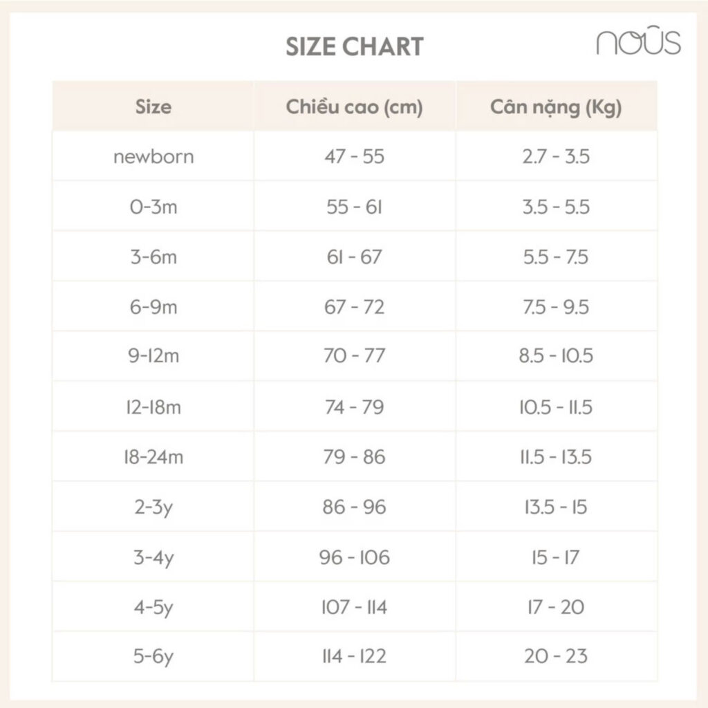Click the 47 - 55 height value
The width and height of the screenshot is (708, 708).
coord(355,157)
